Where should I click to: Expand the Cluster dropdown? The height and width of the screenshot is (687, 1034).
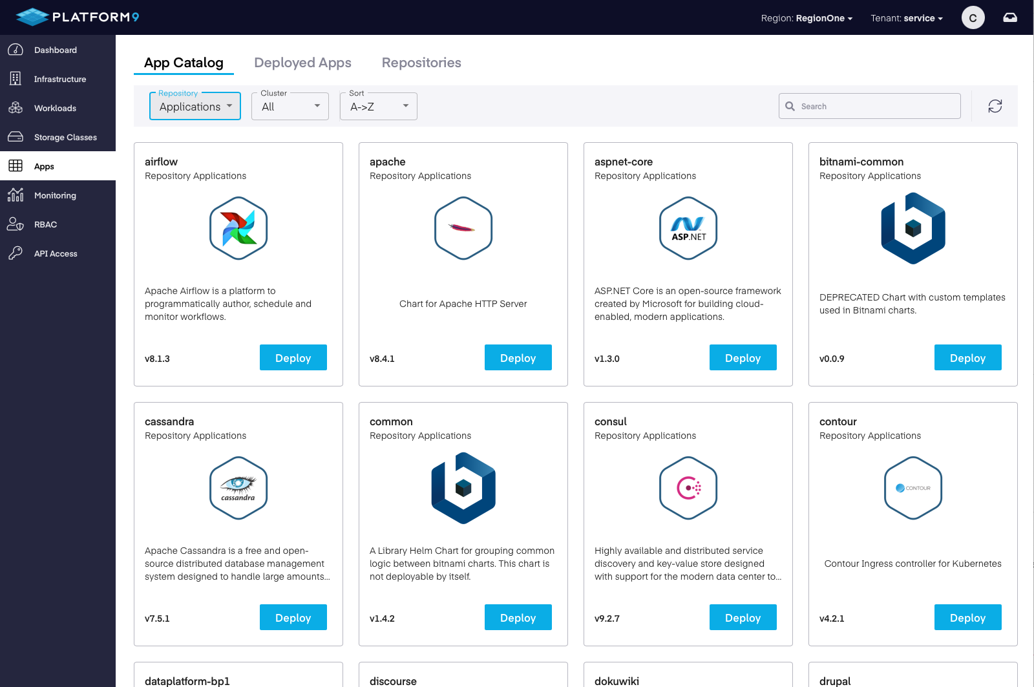coord(290,106)
